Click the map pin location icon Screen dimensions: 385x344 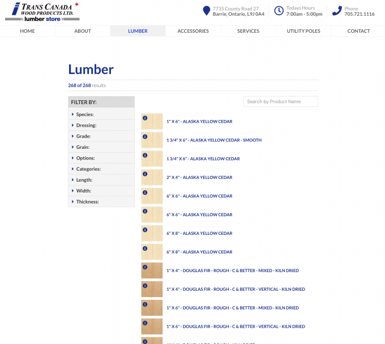(x=207, y=11)
